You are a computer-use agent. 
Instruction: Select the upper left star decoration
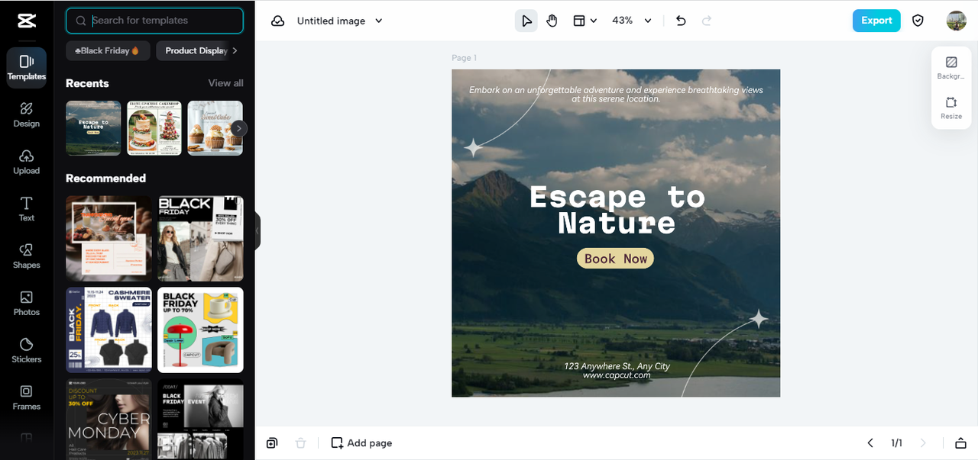(x=474, y=148)
